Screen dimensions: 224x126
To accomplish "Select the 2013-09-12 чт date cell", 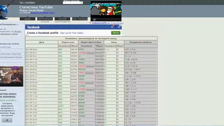I will tap(42, 99).
